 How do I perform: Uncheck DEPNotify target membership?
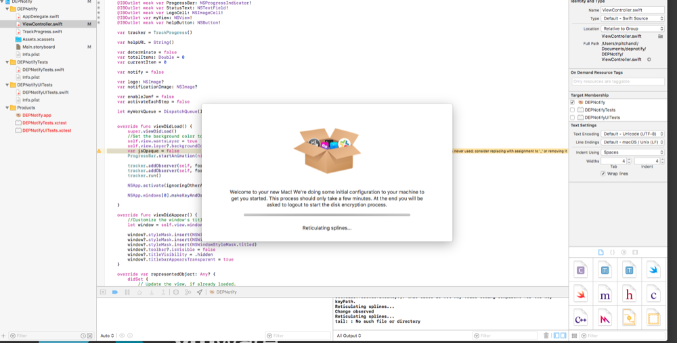click(x=573, y=101)
